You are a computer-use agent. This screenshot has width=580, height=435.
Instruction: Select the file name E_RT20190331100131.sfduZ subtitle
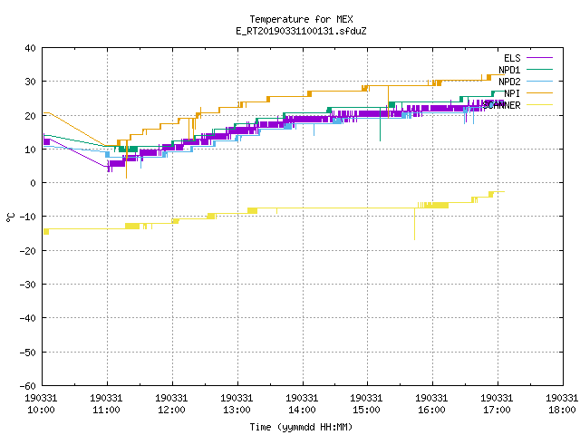coord(301,31)
